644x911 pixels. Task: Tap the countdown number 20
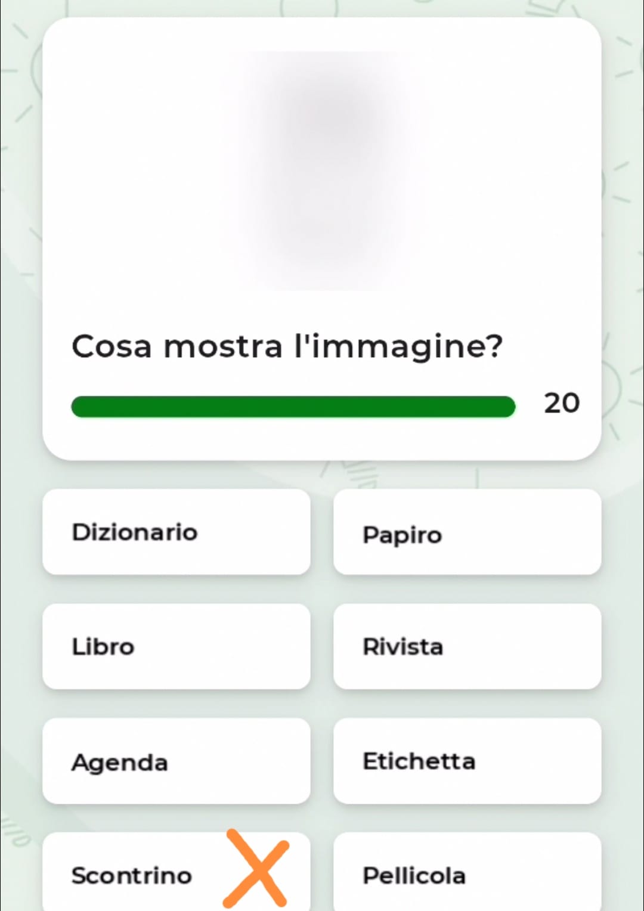(561, 404)
